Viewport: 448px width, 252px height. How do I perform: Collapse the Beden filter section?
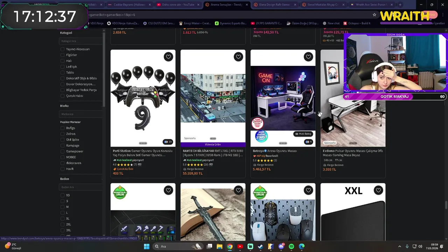pos(102,179)
